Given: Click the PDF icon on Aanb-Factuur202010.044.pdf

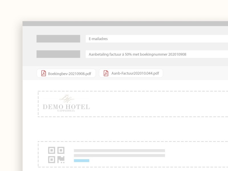Looking at the screenshot, I should (x=106, y=73).
